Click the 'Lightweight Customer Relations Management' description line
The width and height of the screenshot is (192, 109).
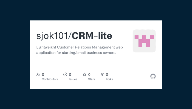click(x=80, y=47)
